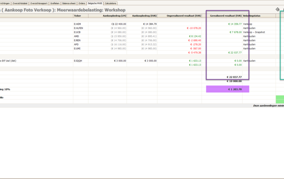Click the diamond icon at top right
The image size is (284, 179).
click(278, 9)
